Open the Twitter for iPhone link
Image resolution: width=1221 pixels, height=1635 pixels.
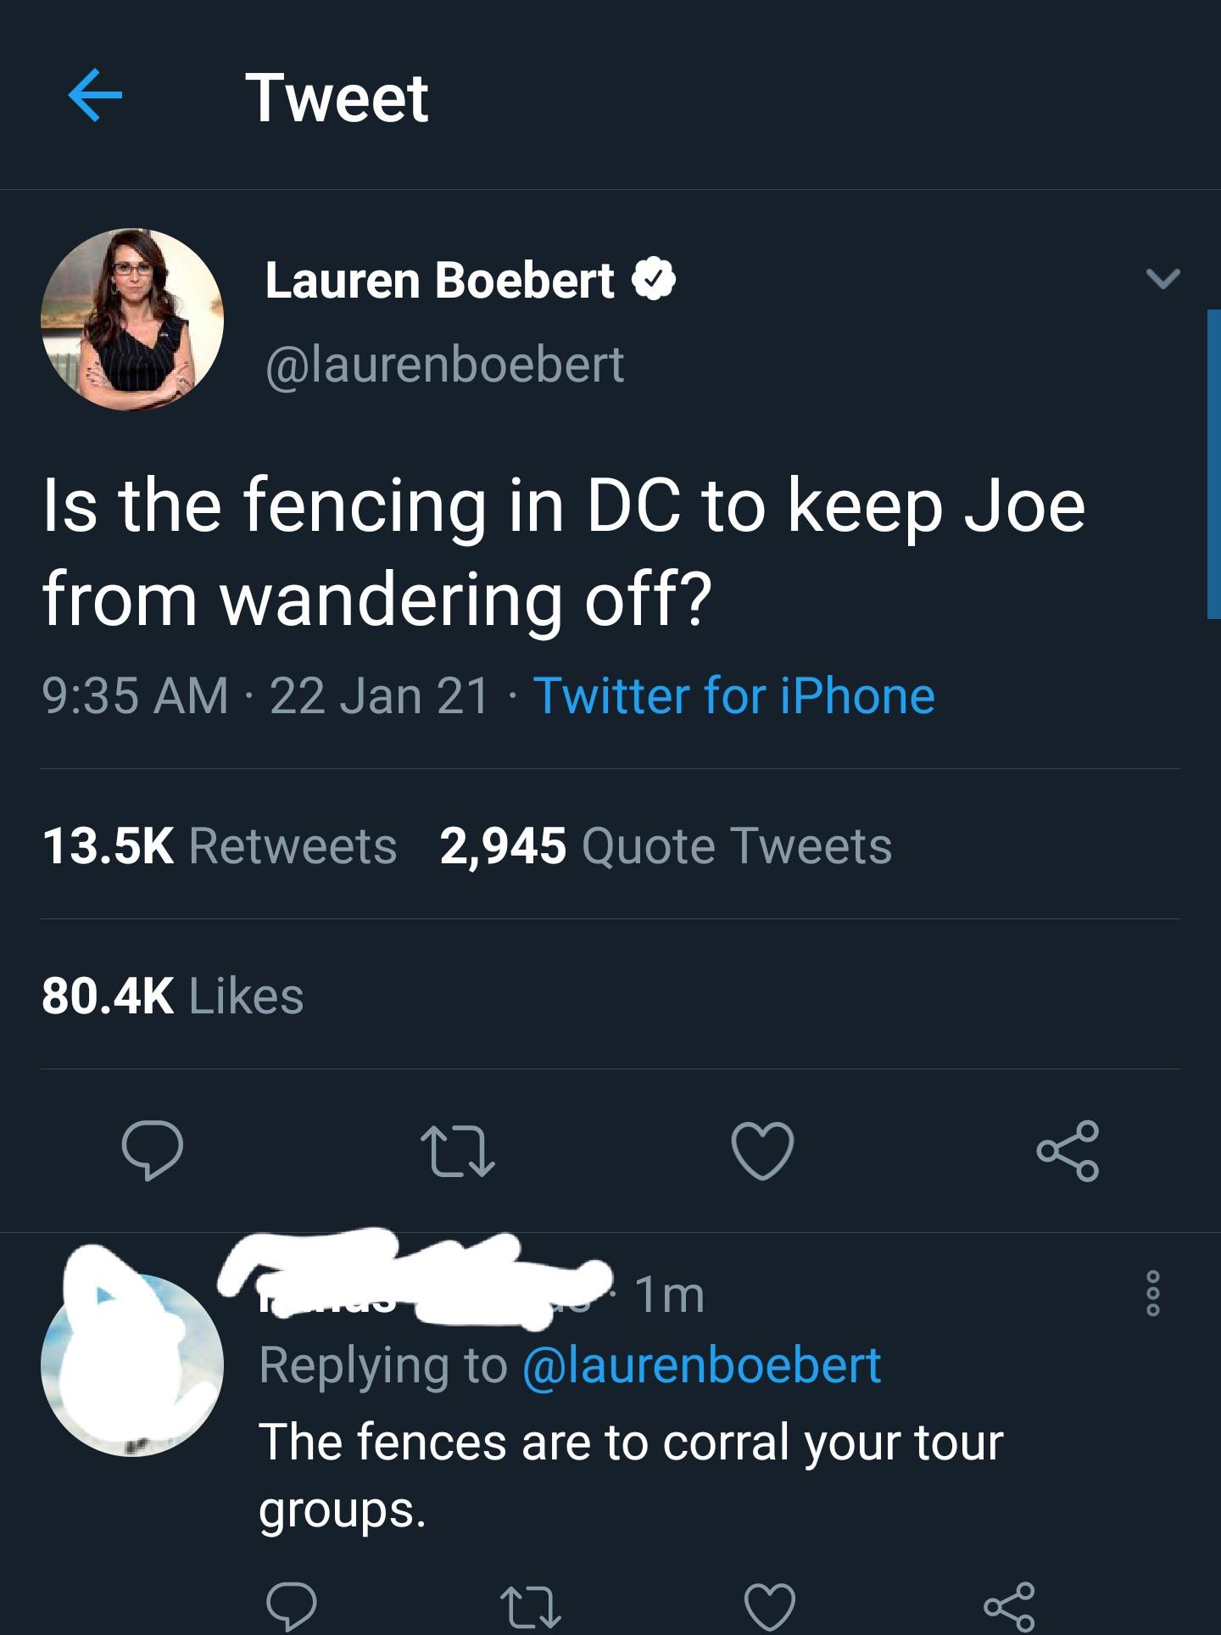tap(733, 696)
